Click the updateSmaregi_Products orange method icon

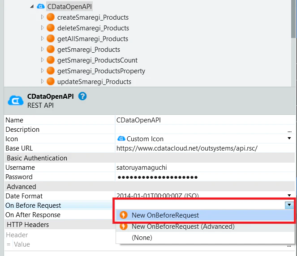tap(51, 82)
